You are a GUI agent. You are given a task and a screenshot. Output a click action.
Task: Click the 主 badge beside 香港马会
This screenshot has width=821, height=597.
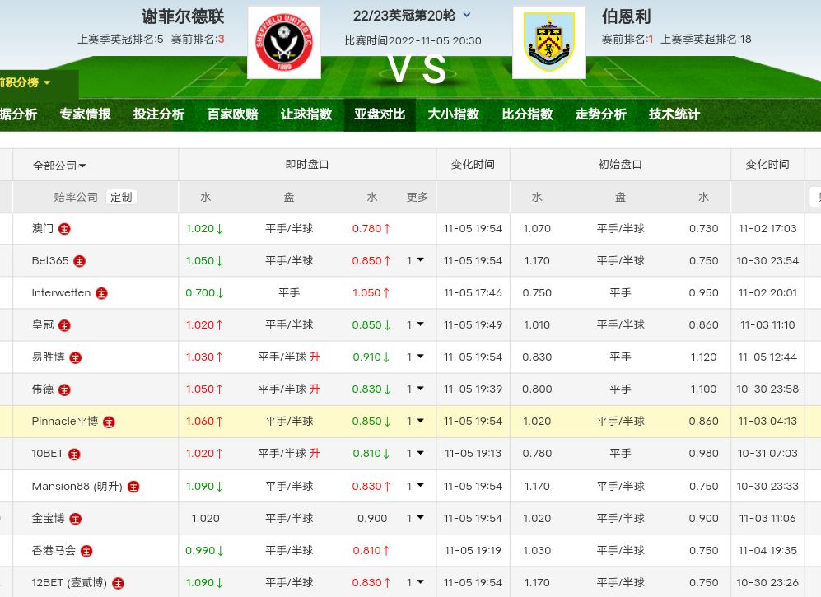86,551
